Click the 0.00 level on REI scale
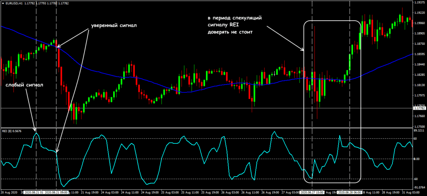The width and height of the screenshot is (427, 196). pos(417,159)
